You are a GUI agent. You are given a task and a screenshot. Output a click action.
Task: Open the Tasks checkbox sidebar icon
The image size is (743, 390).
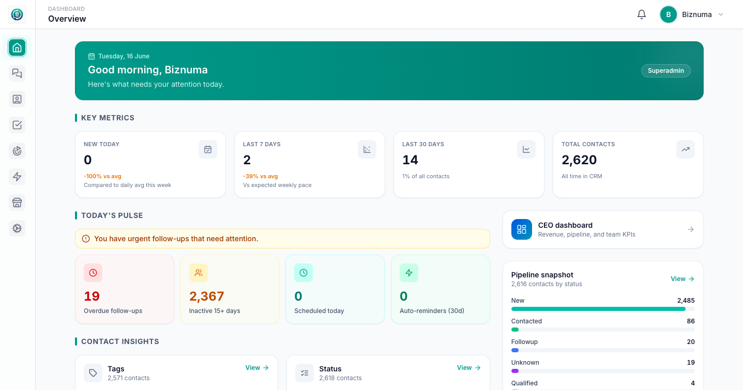point(17,125)
